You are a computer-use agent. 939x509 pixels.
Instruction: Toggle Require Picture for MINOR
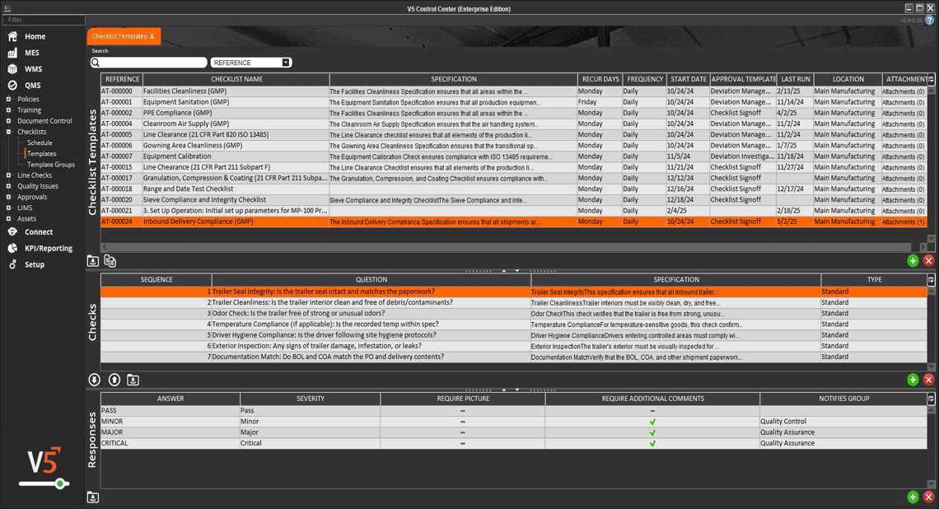coord(463,422)
